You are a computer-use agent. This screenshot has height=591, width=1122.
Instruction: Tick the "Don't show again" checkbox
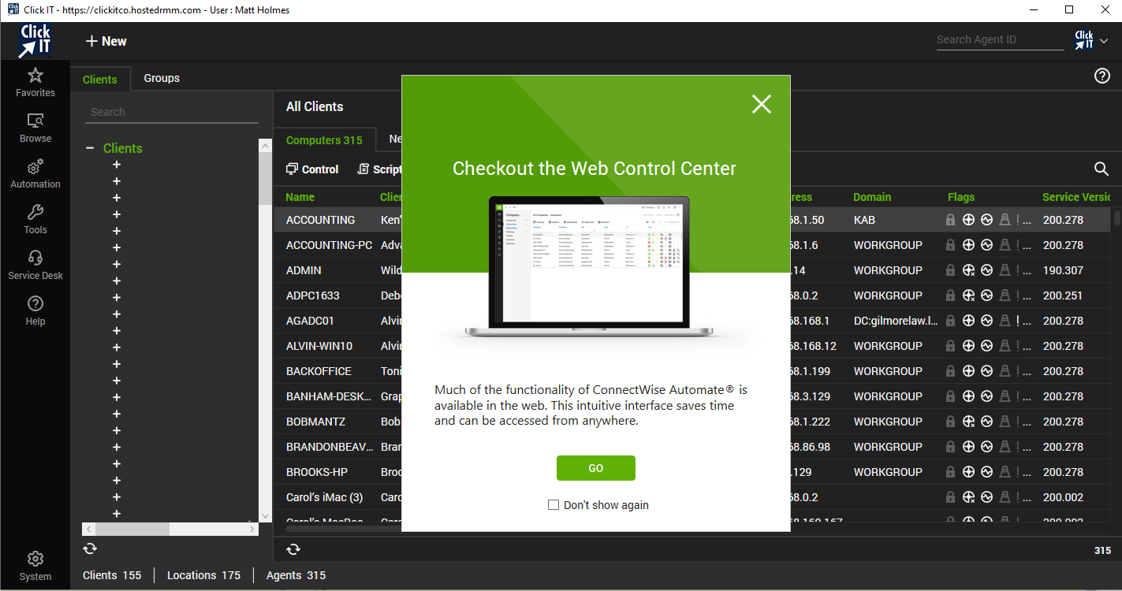tap(554, 505)
